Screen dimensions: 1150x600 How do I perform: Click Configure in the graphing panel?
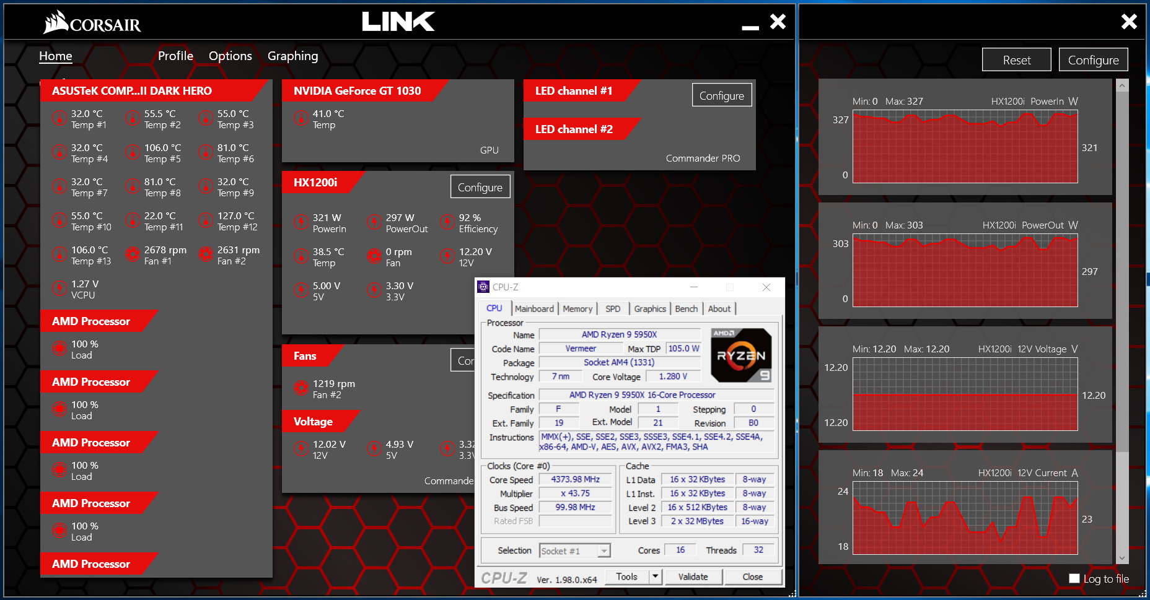(x=1094, y=60)
